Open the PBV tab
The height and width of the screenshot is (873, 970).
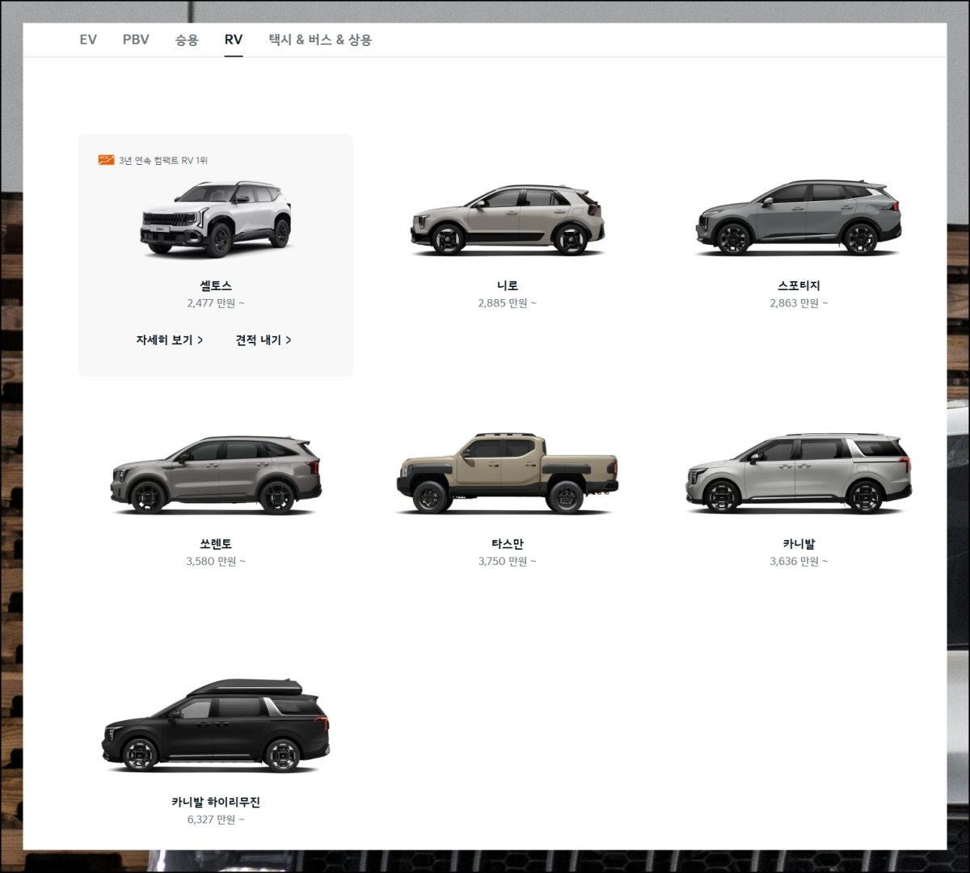(x=136, y=40)
